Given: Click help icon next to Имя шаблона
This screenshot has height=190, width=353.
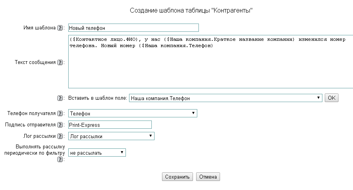Looking at the screenshot, I should click(60, 28).
